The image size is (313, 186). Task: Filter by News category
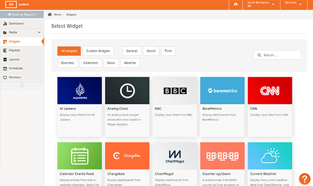click(111, 63)
